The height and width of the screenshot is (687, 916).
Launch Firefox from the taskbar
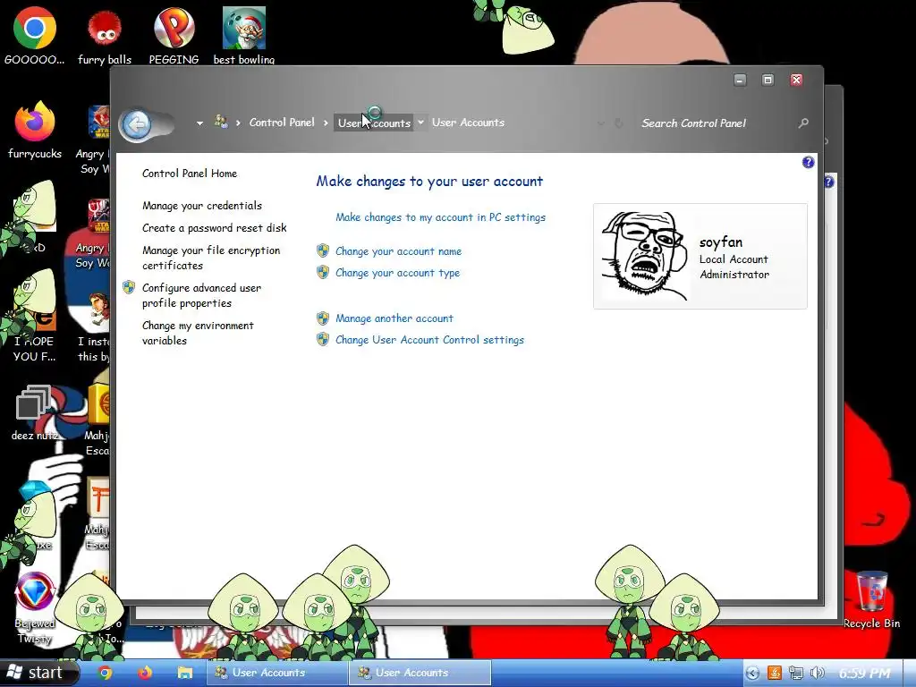[x=145, y=673]
